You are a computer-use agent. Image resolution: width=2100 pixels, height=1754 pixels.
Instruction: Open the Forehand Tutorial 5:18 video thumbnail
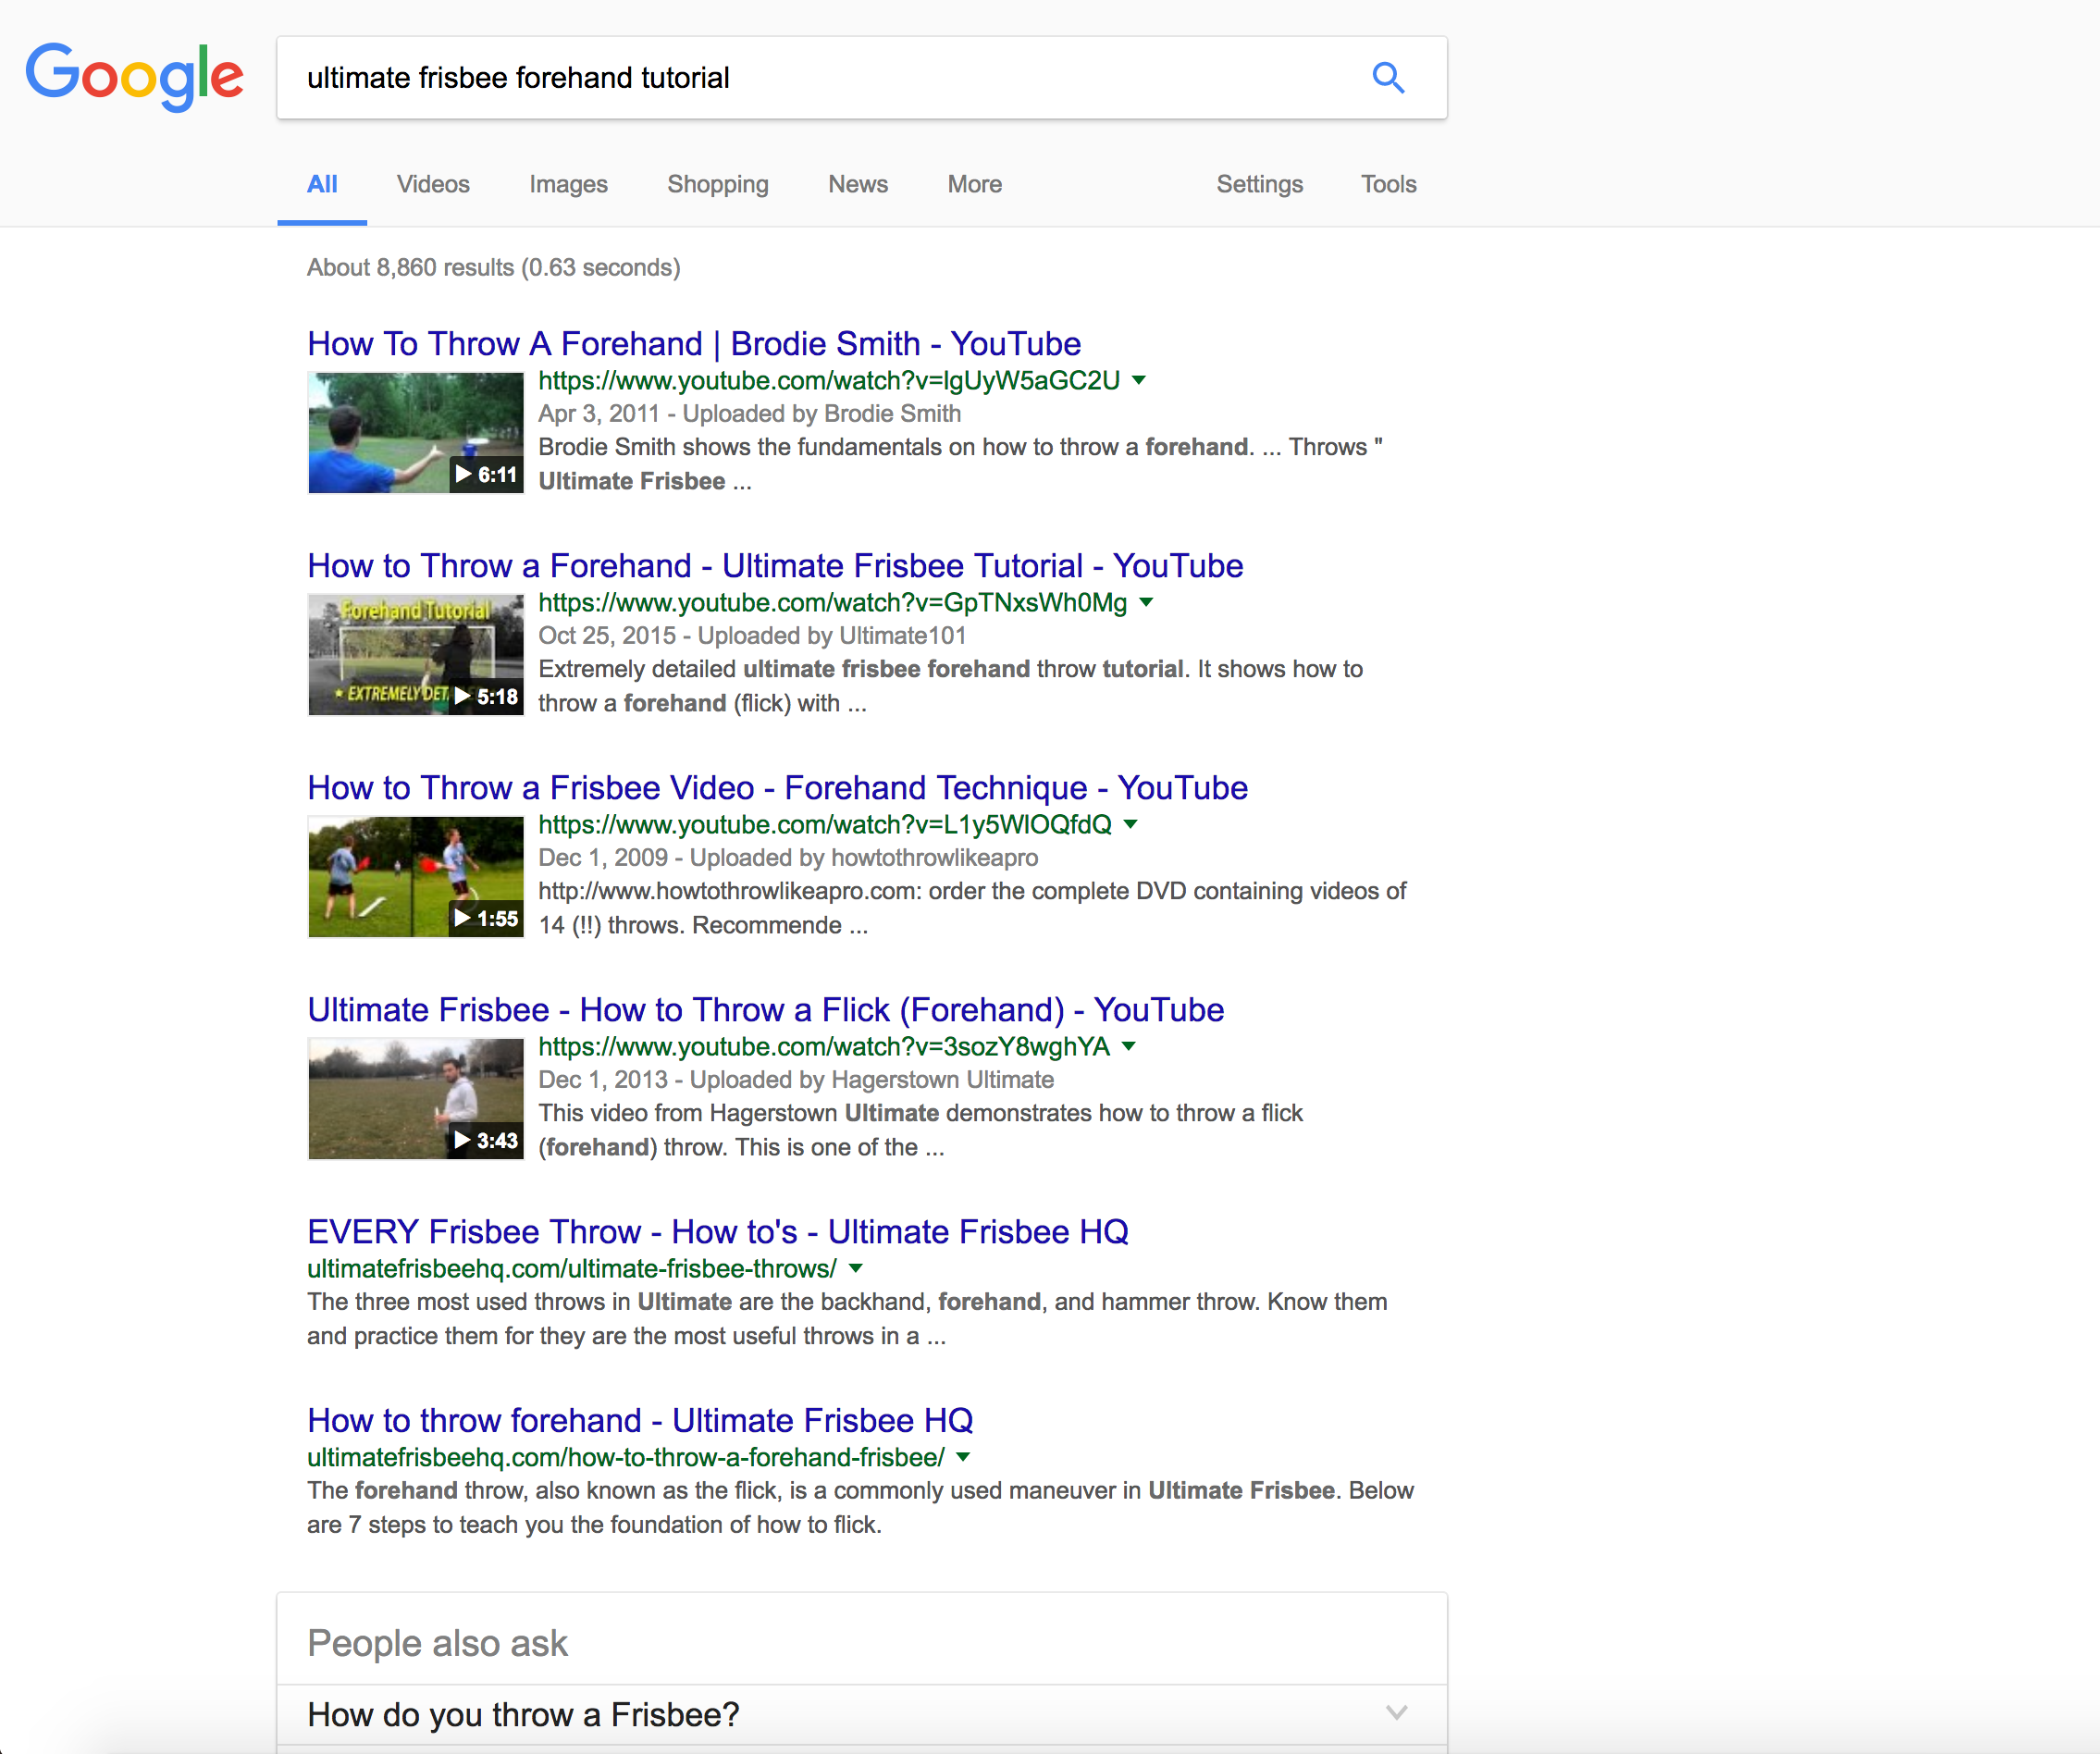[x=415, y=654]
